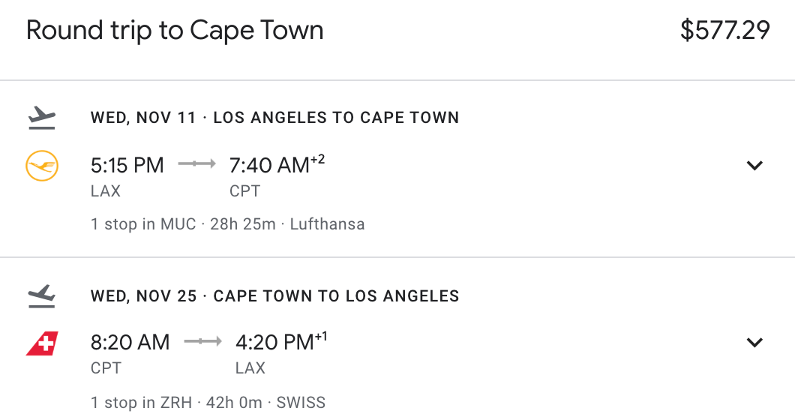Select the Wed, Nov 25 Cape Town to Los Angeles header
The height and width of the screenshot is (420, 795).
point(274,296)
